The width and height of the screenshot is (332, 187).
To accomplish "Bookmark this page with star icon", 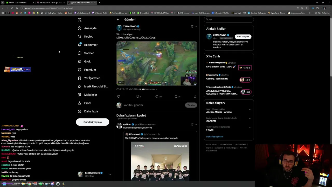I will pyautogui.click(x=306, y=8).
